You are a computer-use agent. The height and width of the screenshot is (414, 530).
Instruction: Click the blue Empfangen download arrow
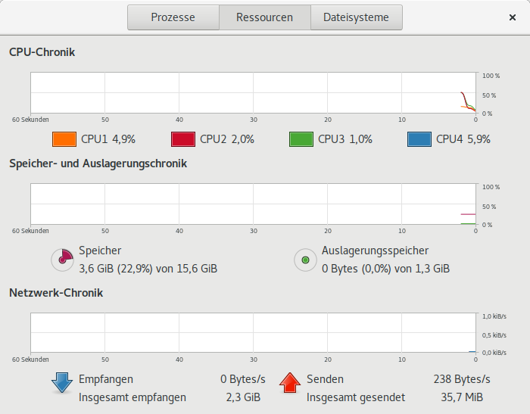(62, 382)
